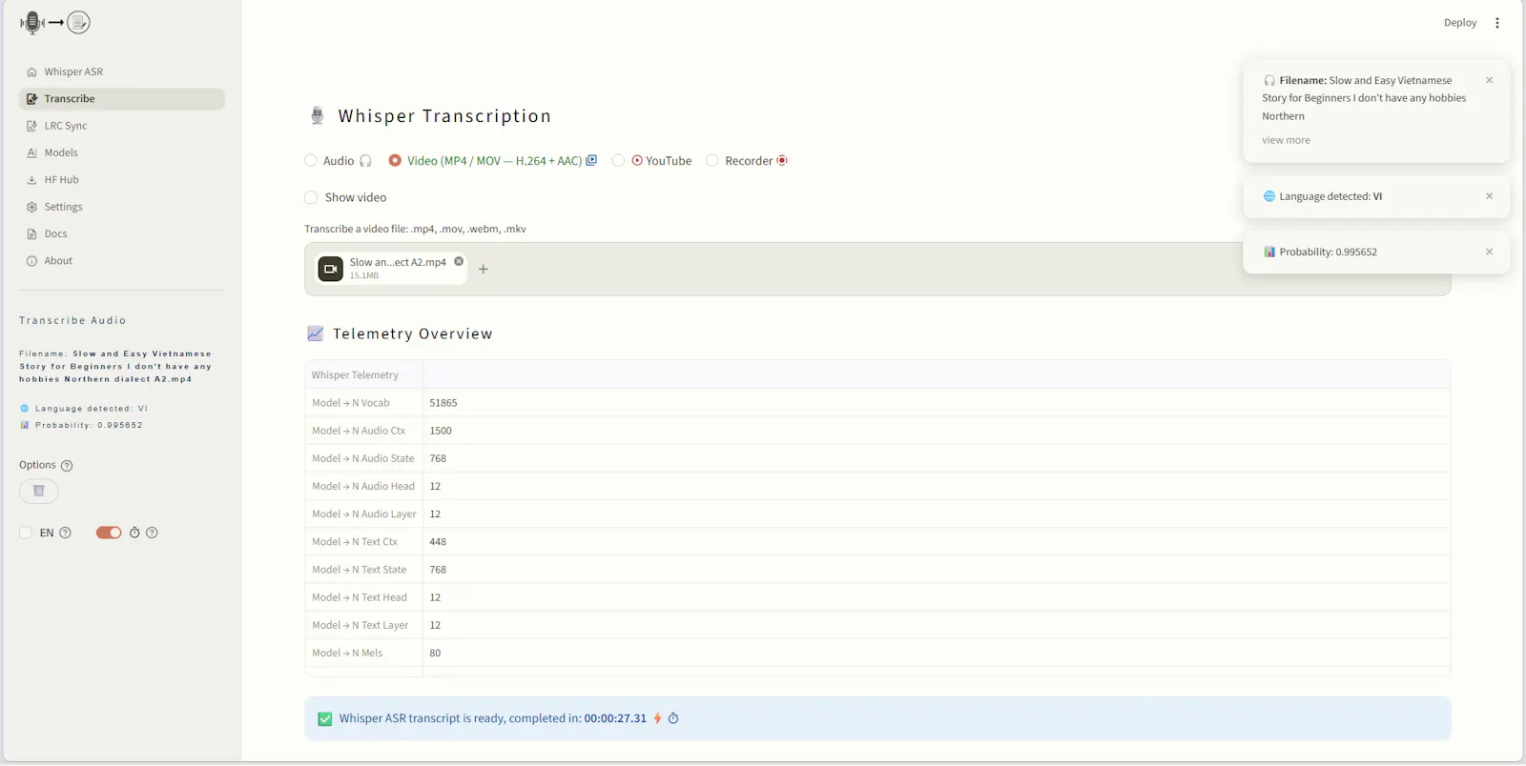
Task: Close the Language detected toast
Action: (1490, 196)
